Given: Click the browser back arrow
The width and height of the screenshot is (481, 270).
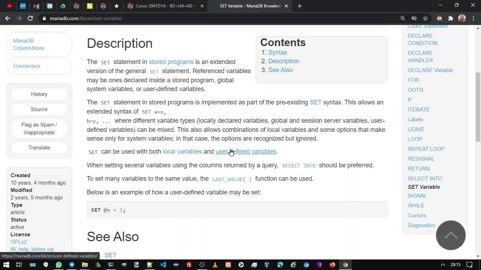Looking at the screenshot, I should pos(8,18).
